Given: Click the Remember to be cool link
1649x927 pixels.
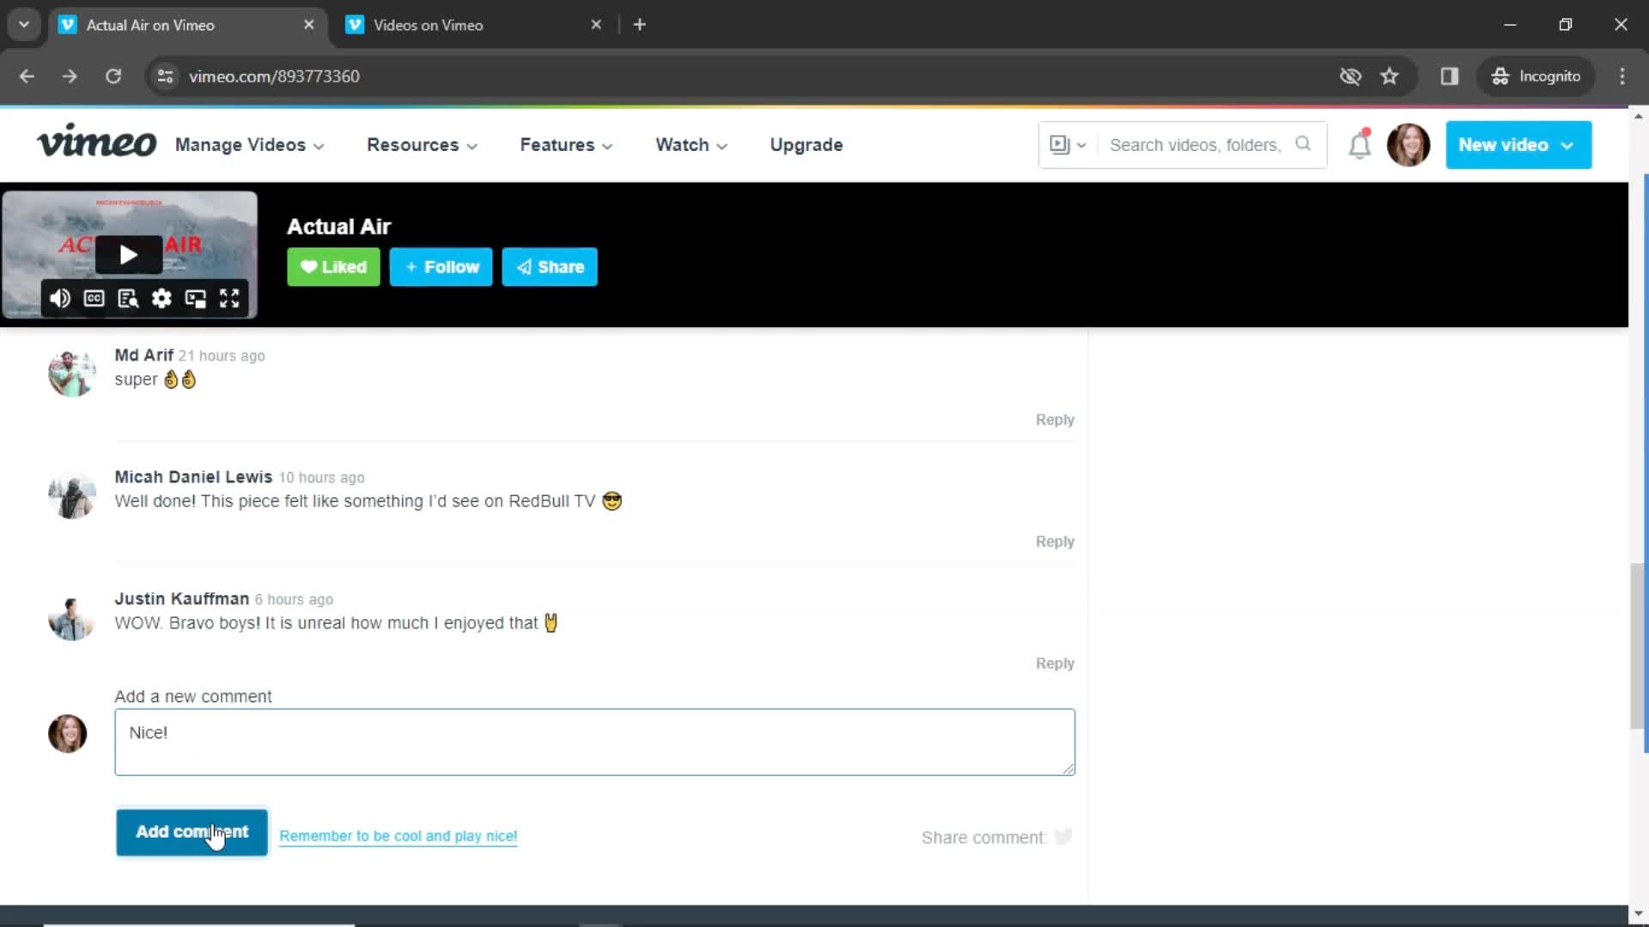Looking at the screenshot, I should click(398, 835).
